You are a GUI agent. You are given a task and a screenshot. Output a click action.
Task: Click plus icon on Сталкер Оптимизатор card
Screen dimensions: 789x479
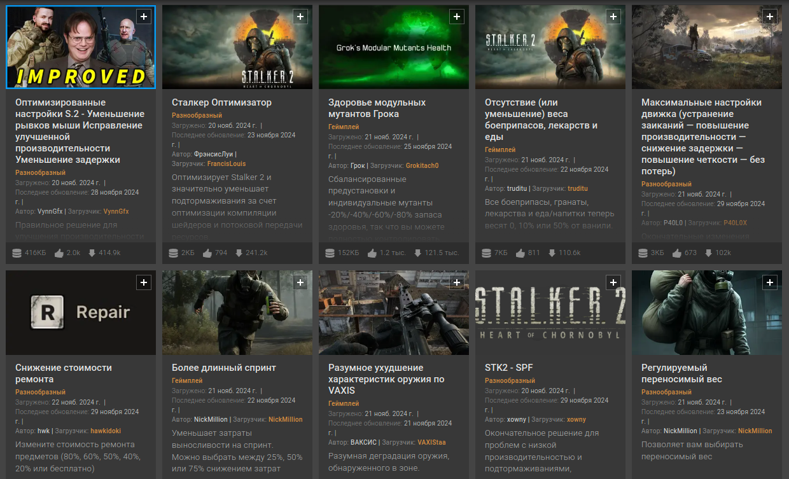pos(300,17)
